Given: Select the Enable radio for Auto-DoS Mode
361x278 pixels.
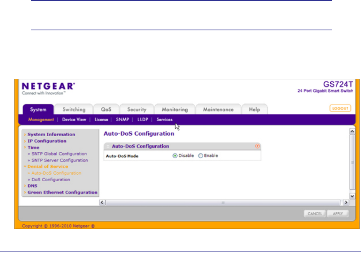Looking at the screenshot, I should point(201,156).
